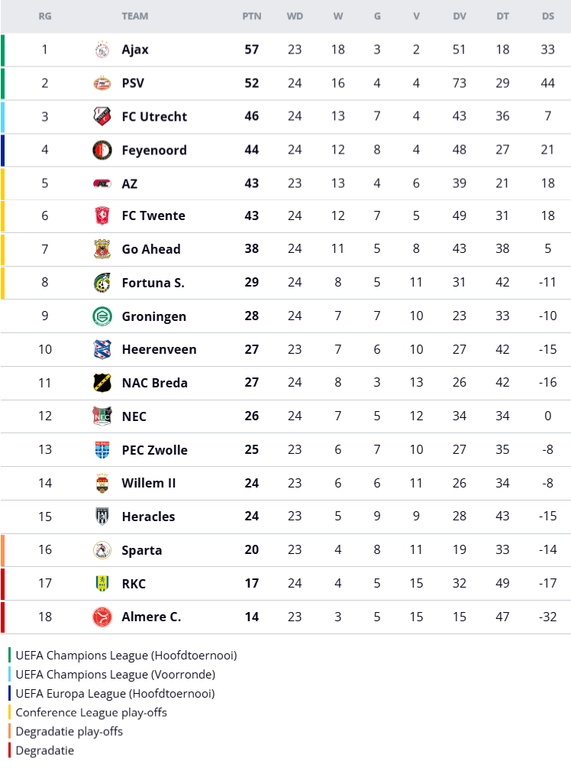Image resolution: width=571 pixels, height=771 pixels.
Task: Click the Groningen green crest icon
Action: coord(102,316)
